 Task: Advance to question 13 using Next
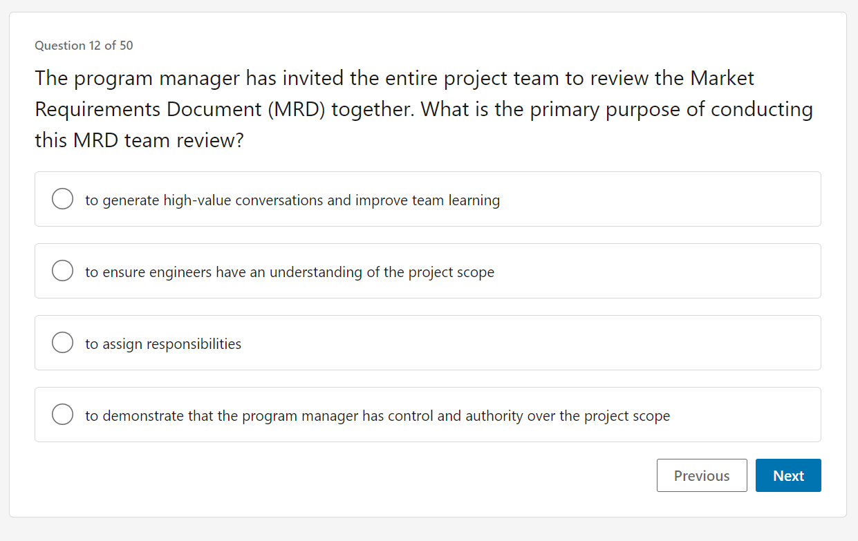point(788,475)
